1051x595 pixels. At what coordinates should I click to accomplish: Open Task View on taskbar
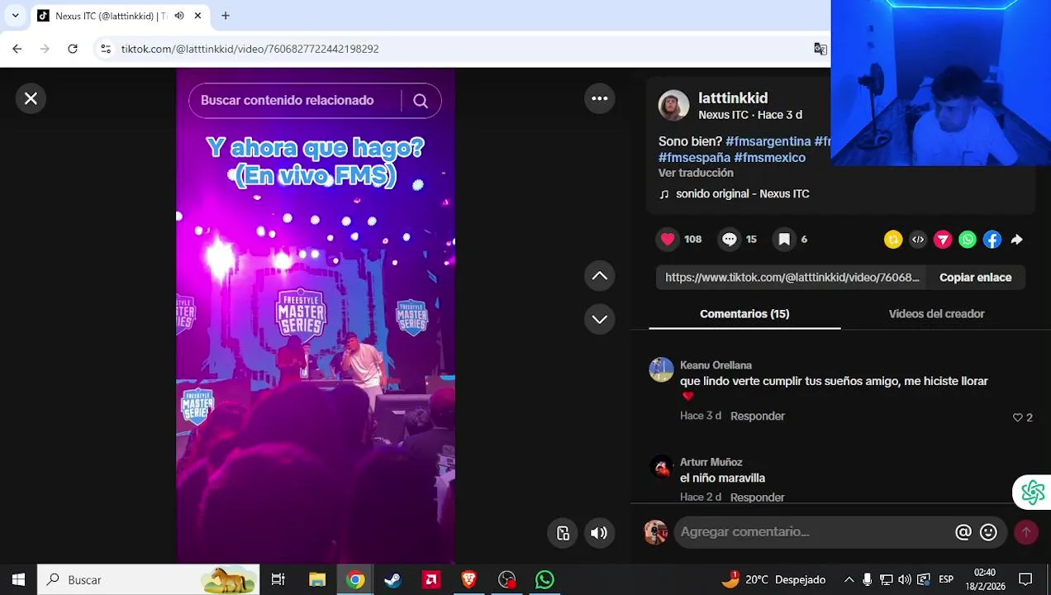coord(278,580)
